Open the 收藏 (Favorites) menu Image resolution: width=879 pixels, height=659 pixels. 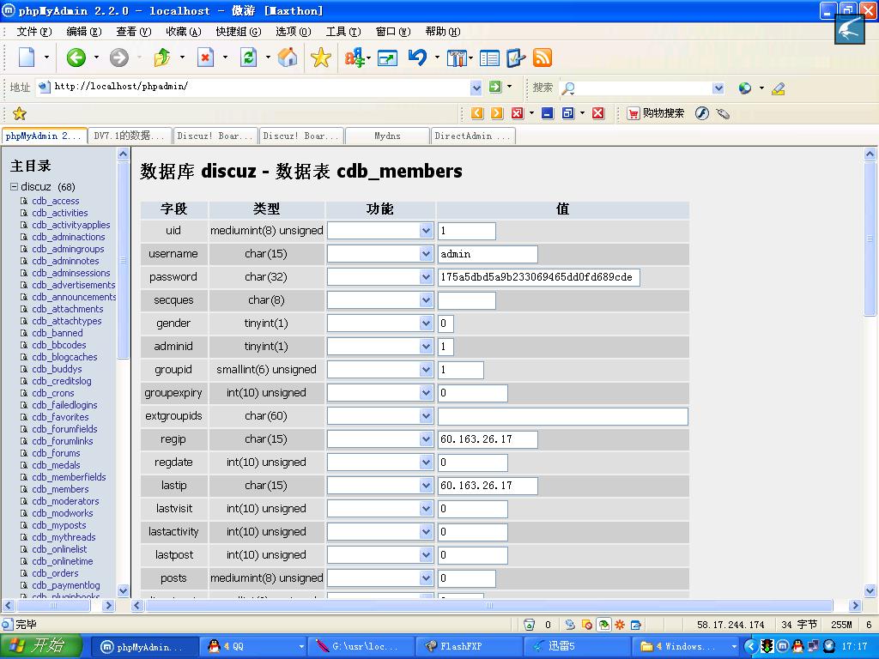click(184, 32)
